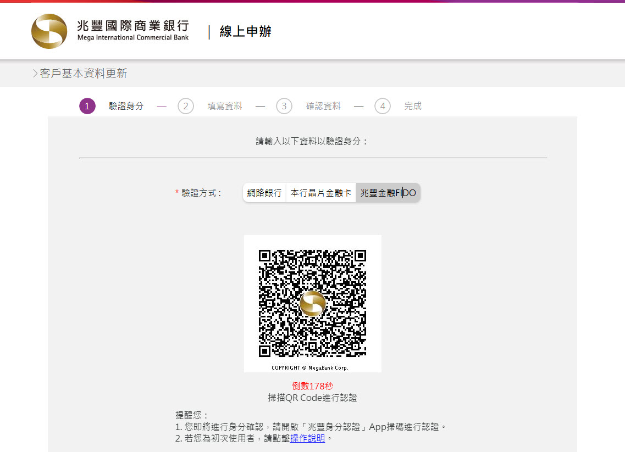
Task: Select 兆豐金融FIDO verification method
Action: pos(388,193)
